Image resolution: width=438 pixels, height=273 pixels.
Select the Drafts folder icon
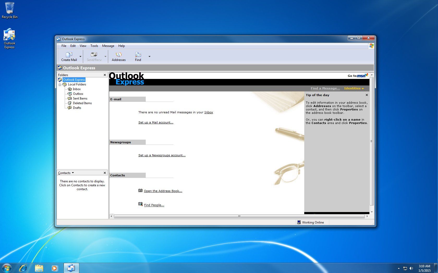pyautogui.click(x=70, y=108)
